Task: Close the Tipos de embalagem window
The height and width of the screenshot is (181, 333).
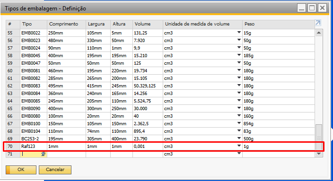Action: [322, 8]
